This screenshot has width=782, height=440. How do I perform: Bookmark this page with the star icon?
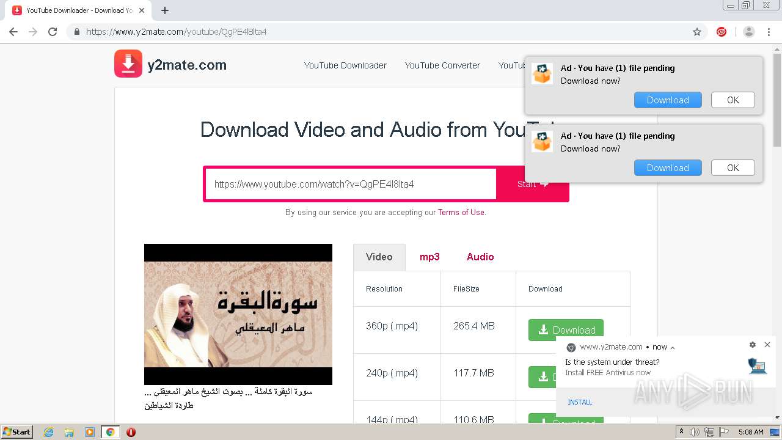pyautogui.click(x=697, y=32)
